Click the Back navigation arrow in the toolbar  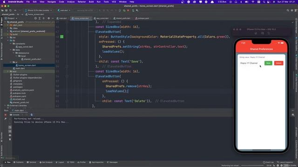[15, 10]
